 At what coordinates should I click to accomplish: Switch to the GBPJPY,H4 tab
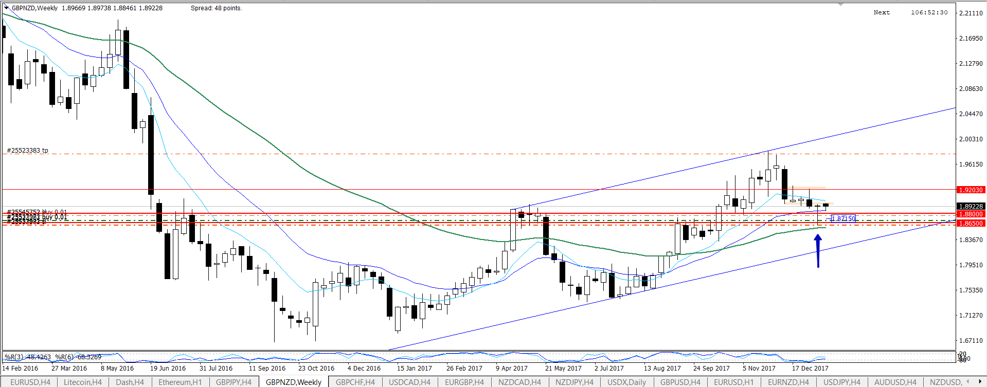tap(234, 382)
